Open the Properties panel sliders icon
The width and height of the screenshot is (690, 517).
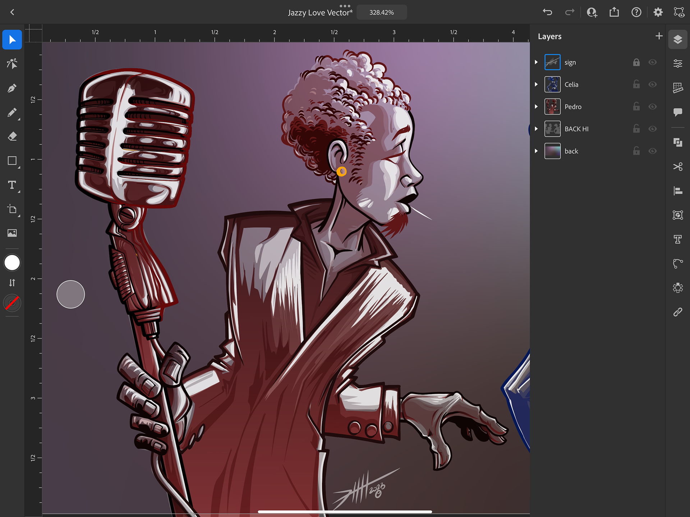point(678,64)
